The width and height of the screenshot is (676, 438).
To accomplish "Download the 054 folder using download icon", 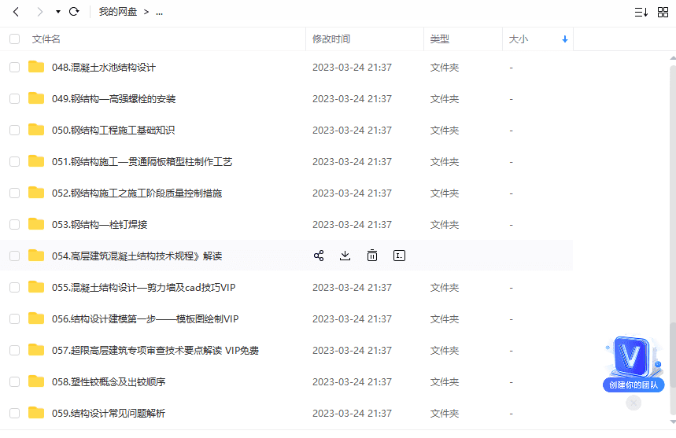I will coord(345,256).
